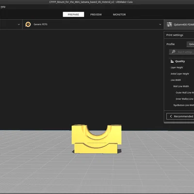Select the Layer Height setting
The image size is (194, 194).
(177, 67)
